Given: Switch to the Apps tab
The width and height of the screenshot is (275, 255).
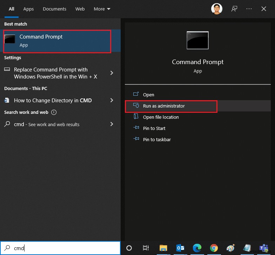Looking at the screenshot, I should coord(28,9).
